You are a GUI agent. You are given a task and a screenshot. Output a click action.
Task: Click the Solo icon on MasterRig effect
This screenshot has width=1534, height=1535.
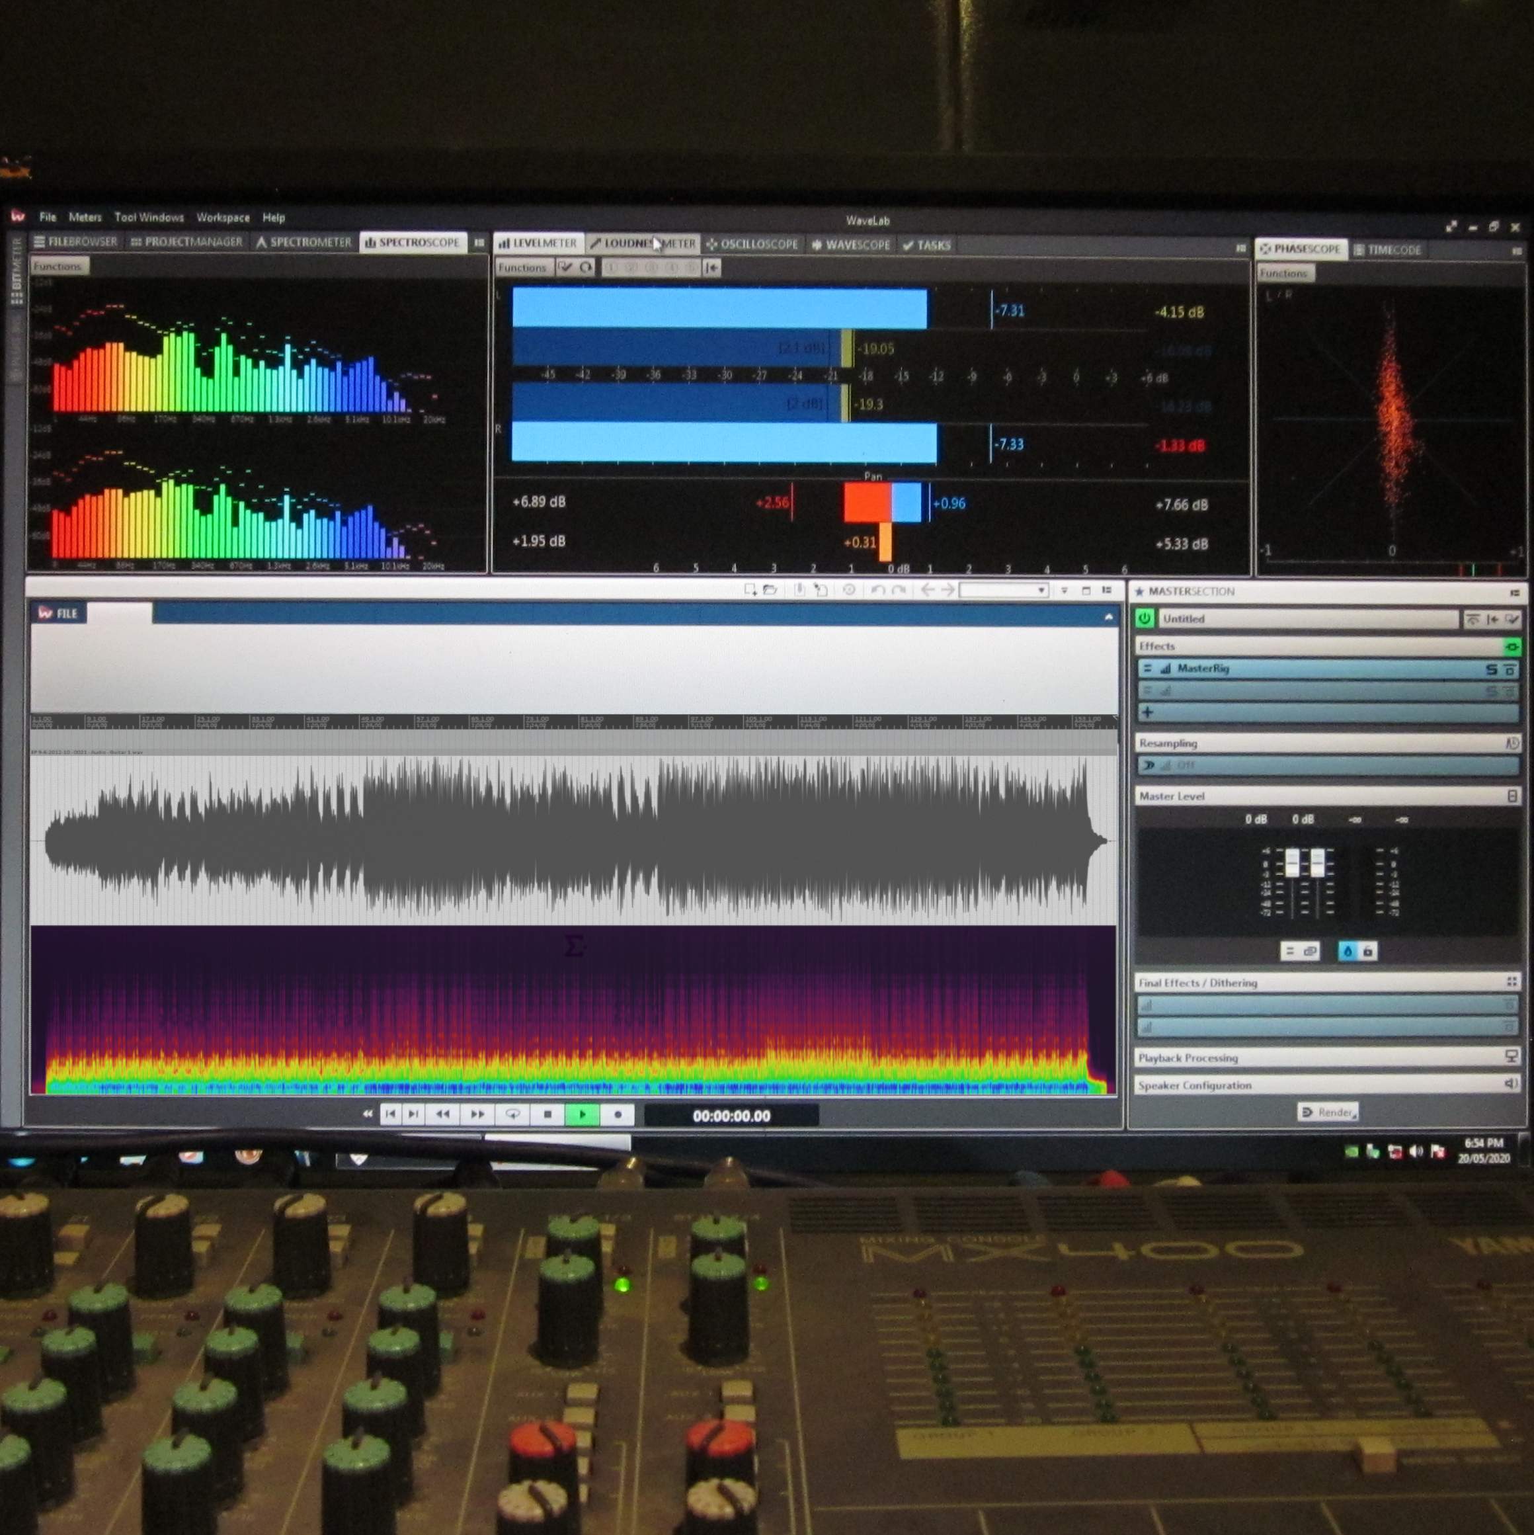point(1491,670)
